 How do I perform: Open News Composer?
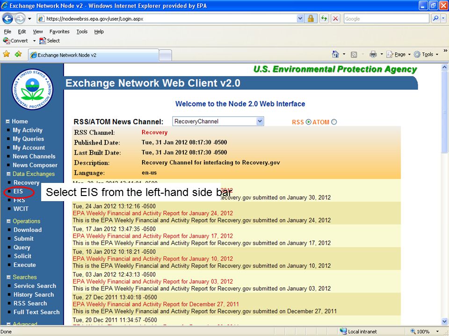pyautogui.click(x=35, y=165)
